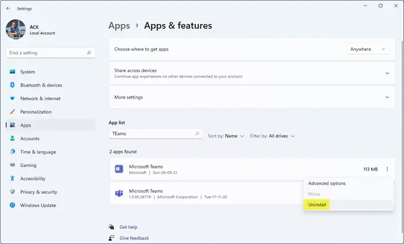Expand Share across devices section

click(x=252, y=73)
